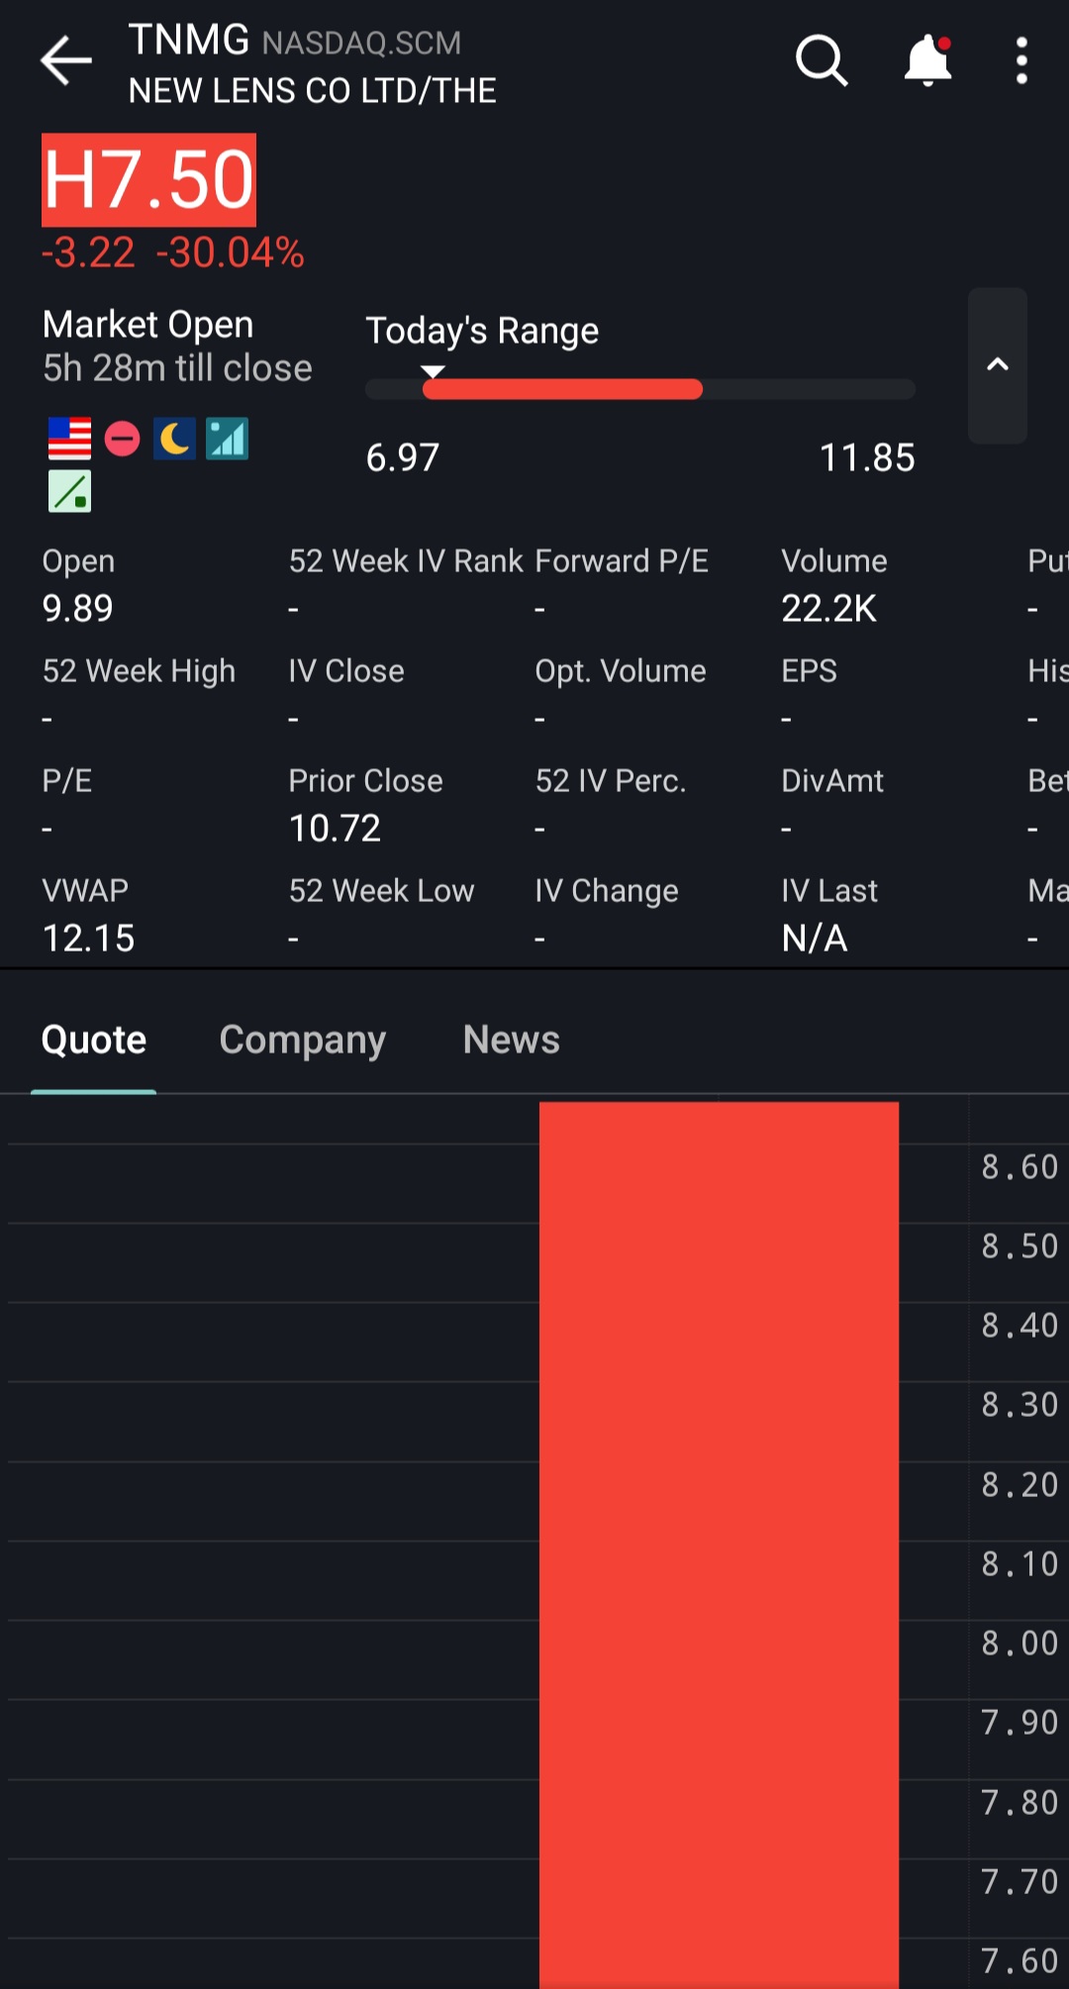Image resolution: width=1069 pixels, height=1989 pixels.
Task: Open the News tab
Action: pyautogui.click(x=511, y=1040)
